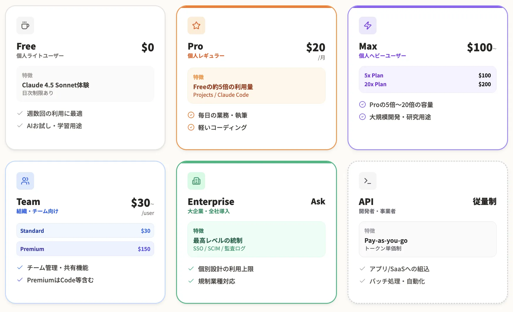Click the Freeの約5倍の利用量 highlight box
Screen dimensions: 513x312
(x=256, y=86)
